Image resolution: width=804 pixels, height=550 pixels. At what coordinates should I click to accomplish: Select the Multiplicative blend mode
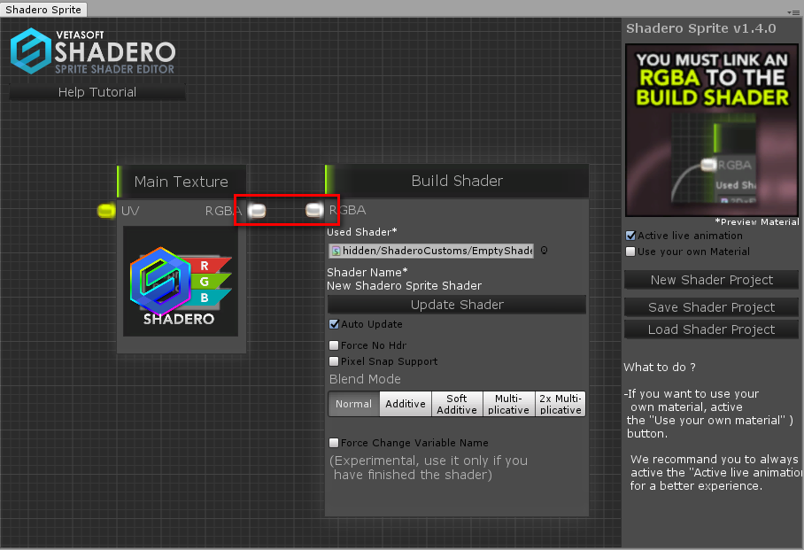tap(508, 404)
